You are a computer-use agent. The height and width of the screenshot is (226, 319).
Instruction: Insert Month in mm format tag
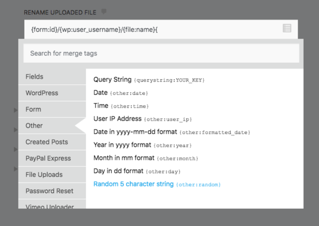(x=145, y=158)
